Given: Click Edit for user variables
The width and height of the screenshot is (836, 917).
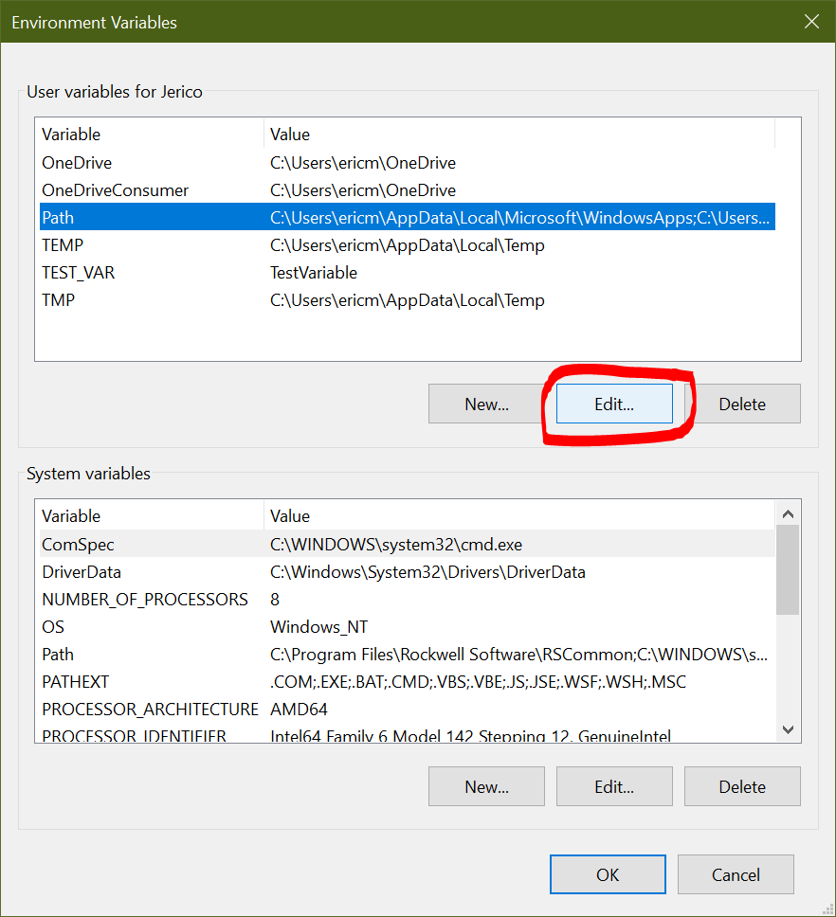Looking at the screenshot, I should (614, 405).
